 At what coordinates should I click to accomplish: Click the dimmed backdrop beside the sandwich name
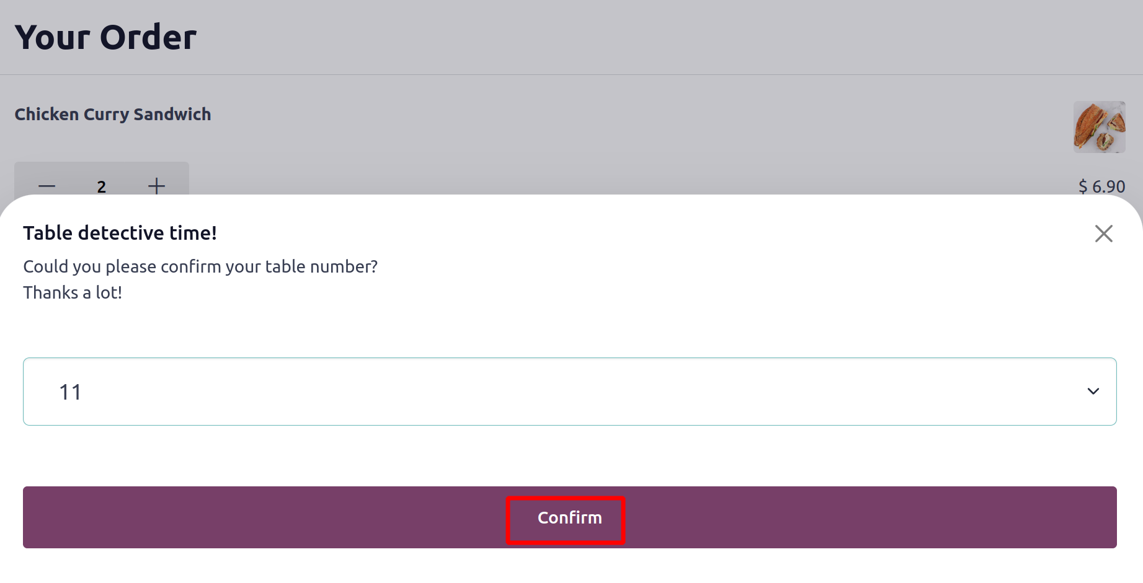pos(558,115)
